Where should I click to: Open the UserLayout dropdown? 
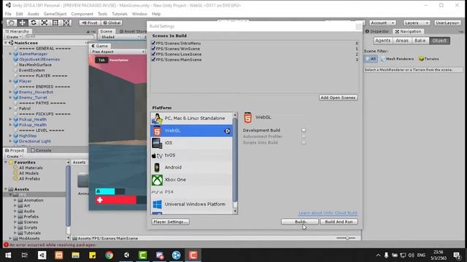[447, 23]
